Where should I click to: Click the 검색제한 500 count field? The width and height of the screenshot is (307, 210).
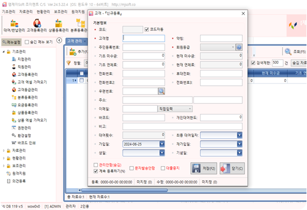coord(278,63)
